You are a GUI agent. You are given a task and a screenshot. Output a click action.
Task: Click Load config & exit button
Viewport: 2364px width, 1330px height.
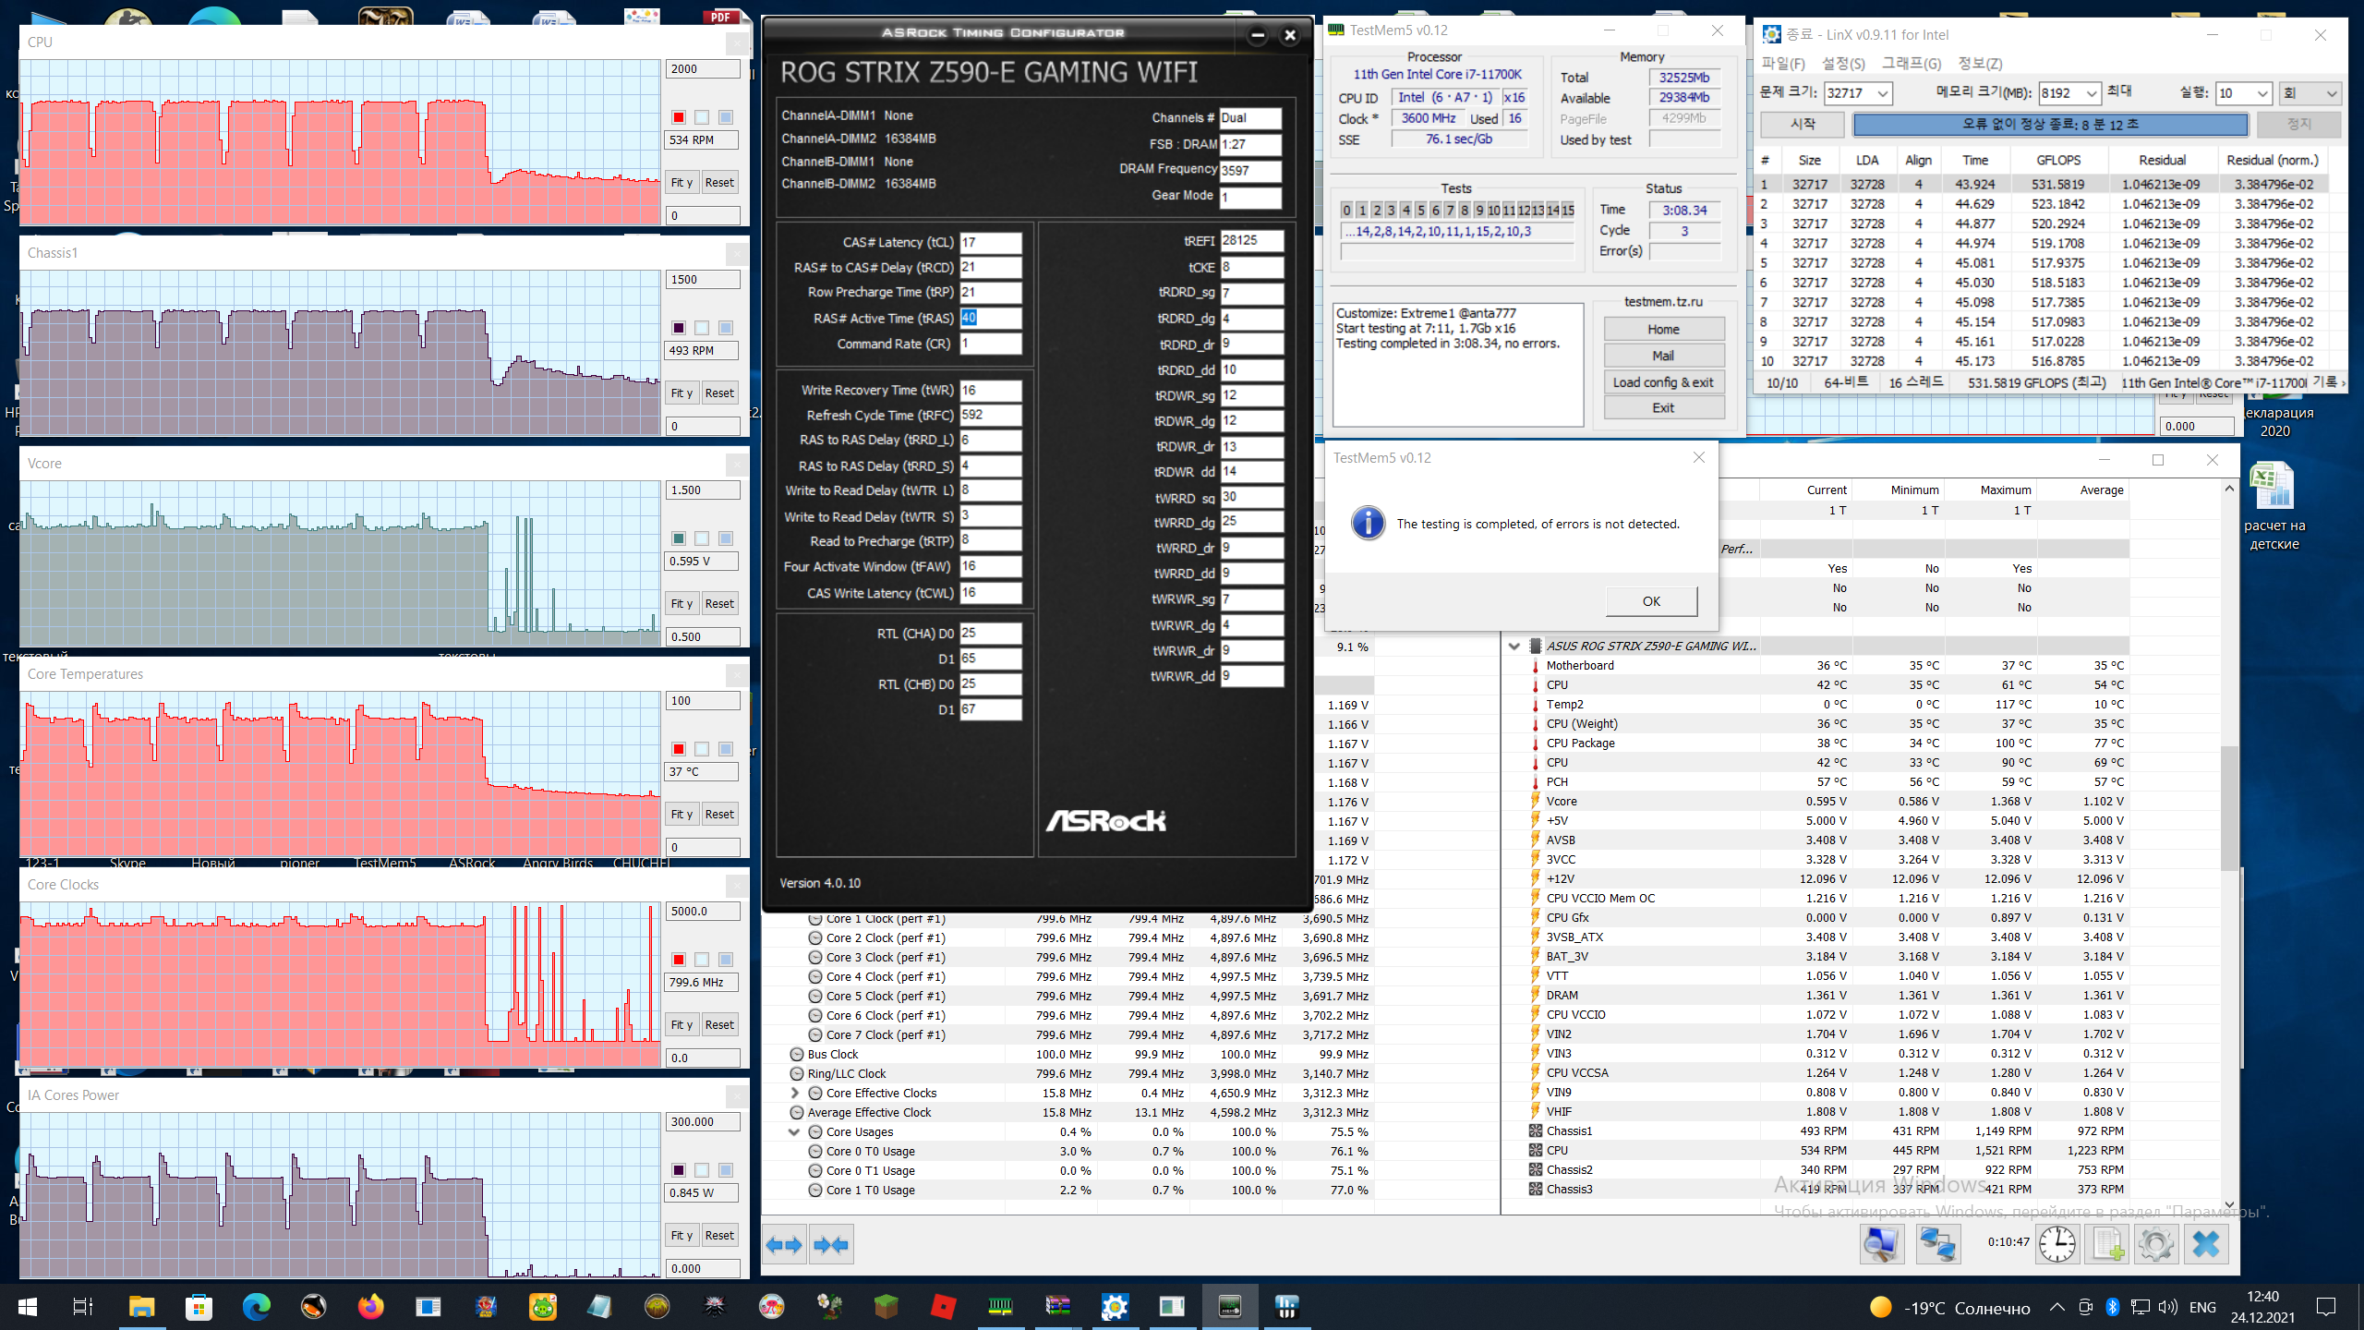point(1662,382)
